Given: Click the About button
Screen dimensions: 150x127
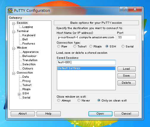Looking at the screenshot, I should [23, 114].
